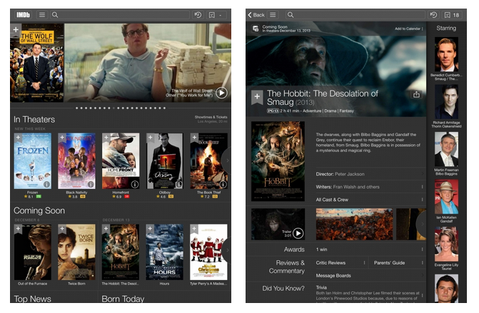Show info for Oldboy poster
479x313 pixels.
coord(178,184)
